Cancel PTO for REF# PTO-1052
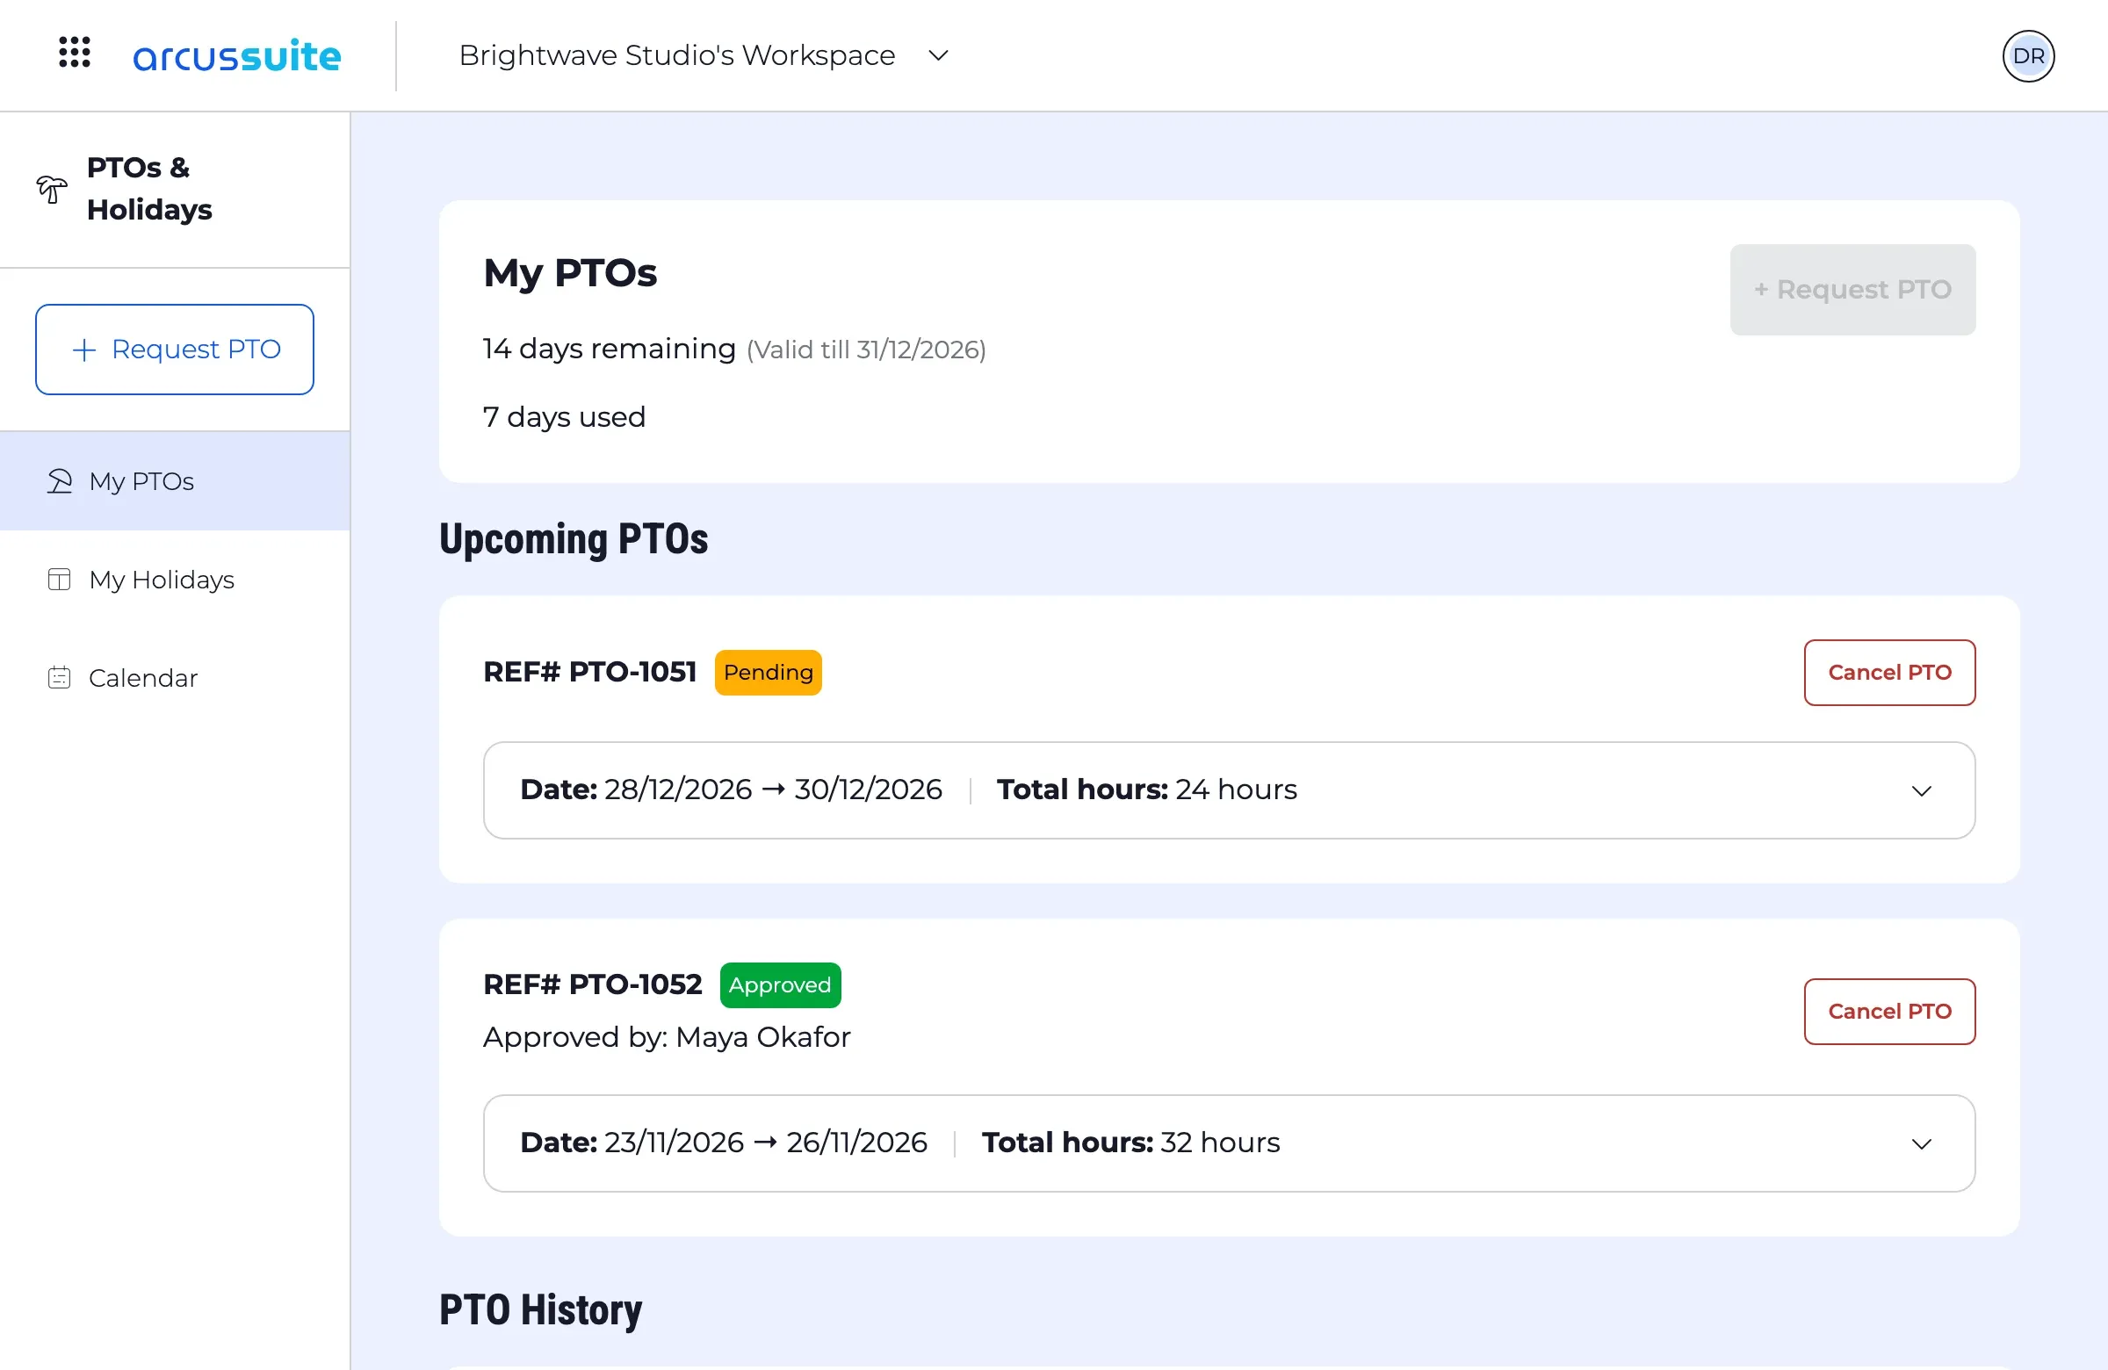This screenshot has width=2108, height=1370. point(1889,1011)
